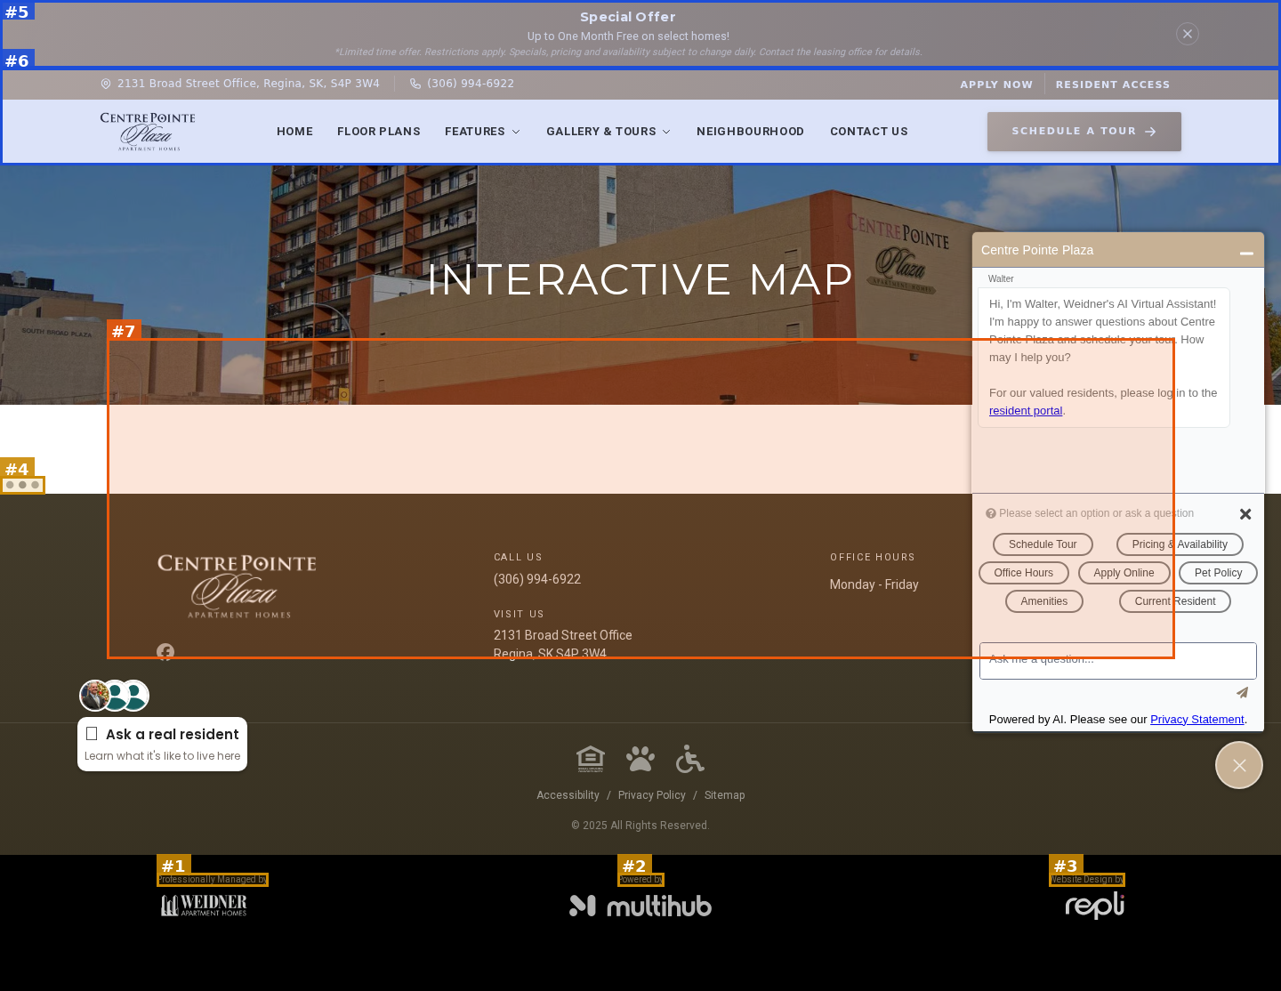Click the Centre Pointe Plaza header logo
Screen dimensions: 1281x991
point(148,132)
